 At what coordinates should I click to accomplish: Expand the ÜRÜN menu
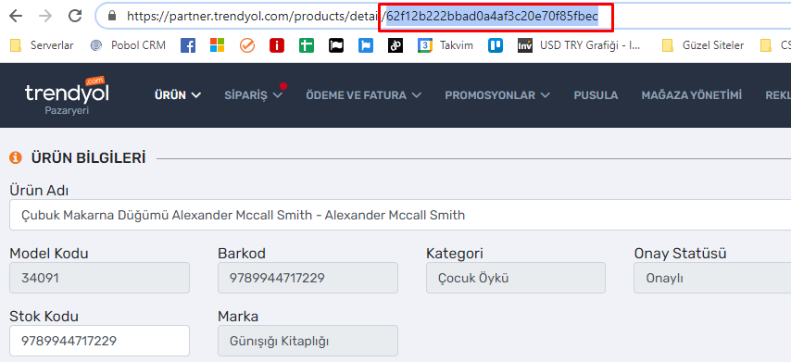(178, 94)
